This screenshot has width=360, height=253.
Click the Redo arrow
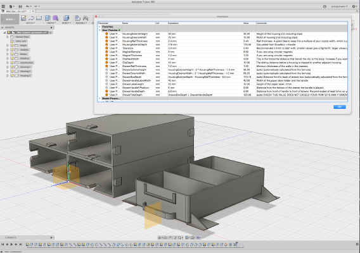[36, 6]
